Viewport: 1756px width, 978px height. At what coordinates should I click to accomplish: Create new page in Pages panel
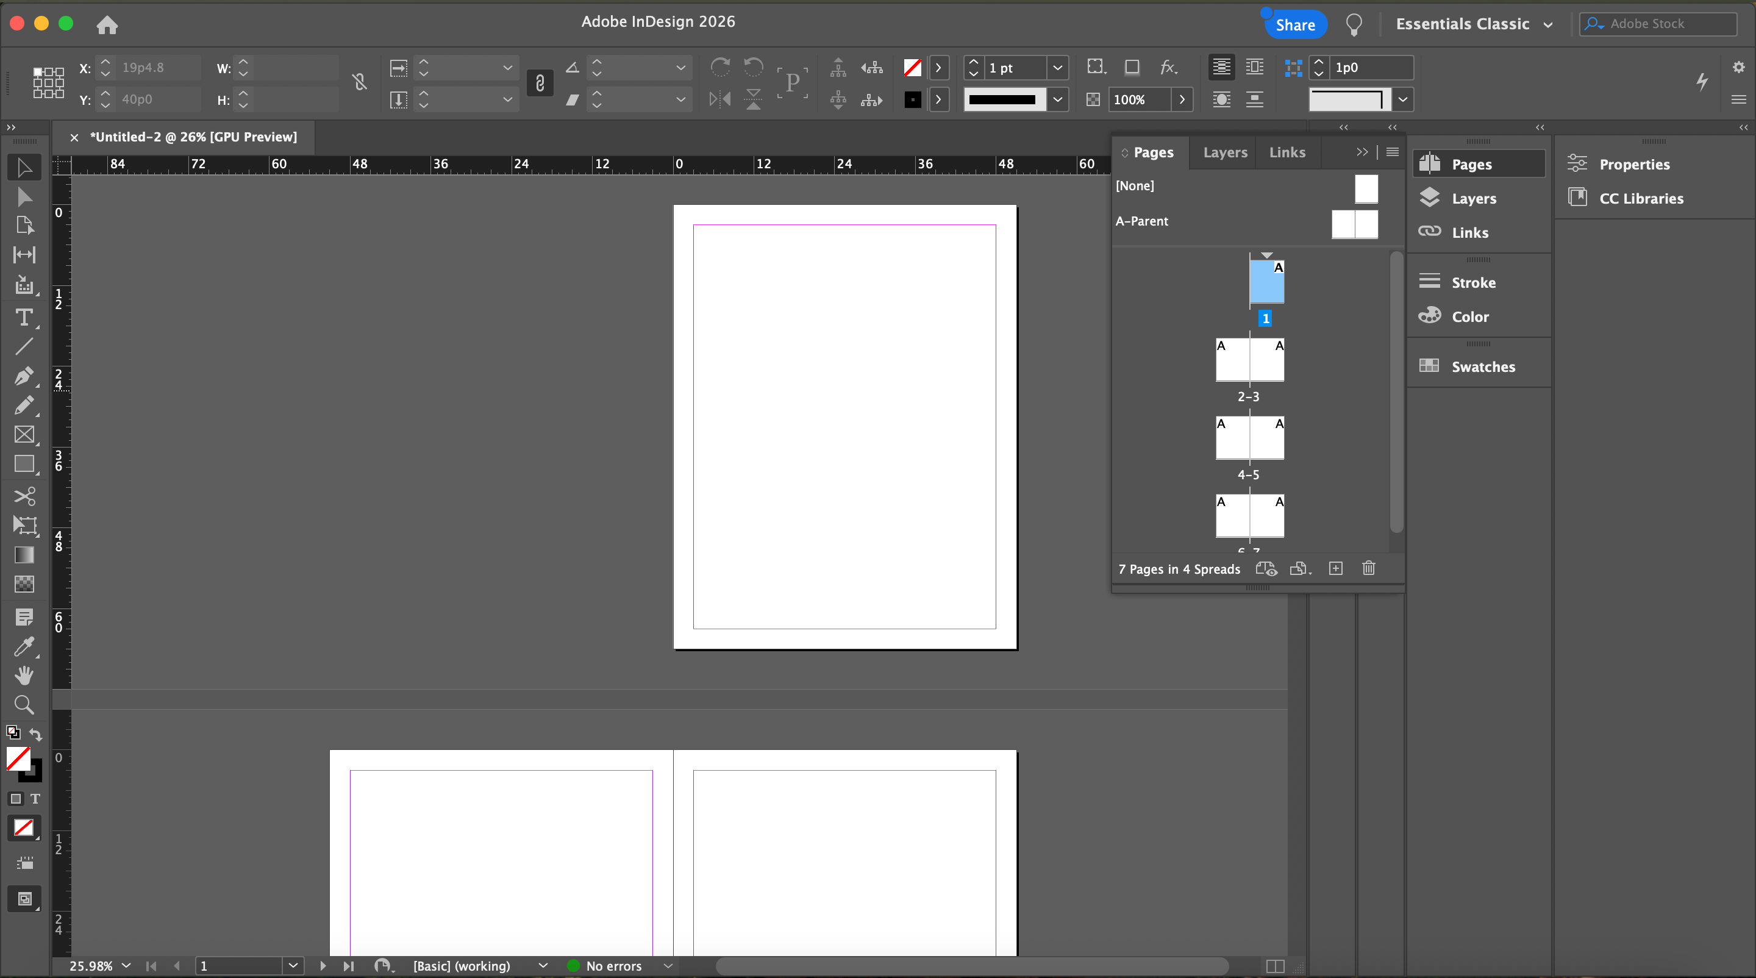(1335, 568)
